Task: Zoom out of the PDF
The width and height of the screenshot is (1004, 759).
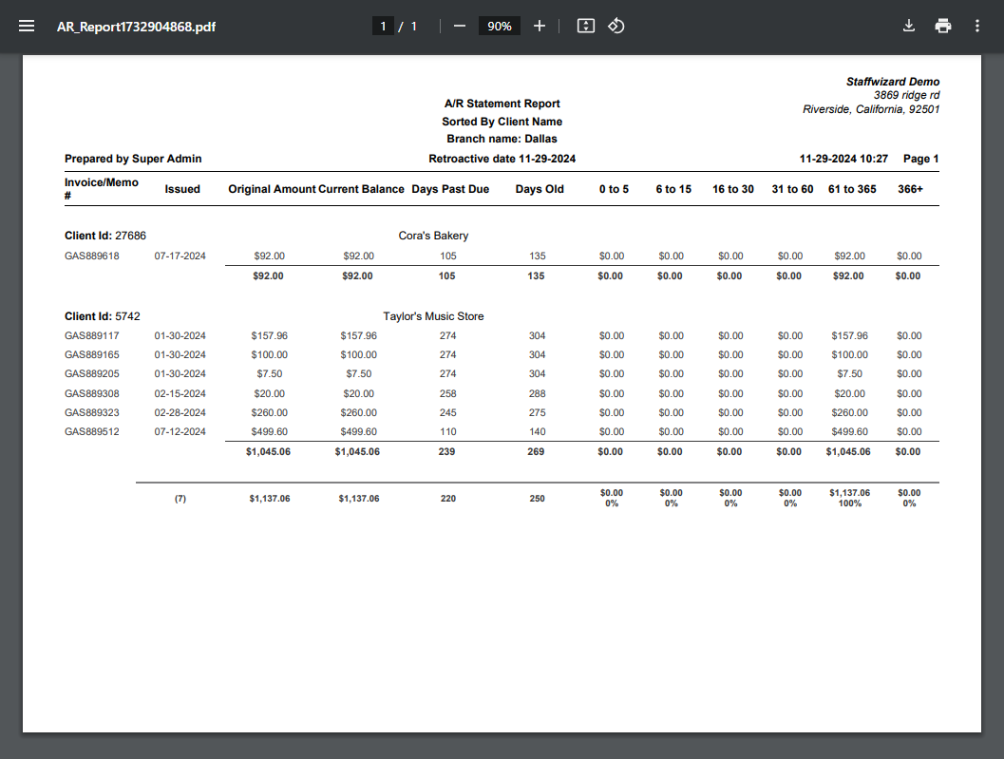Action: (460, 27)
